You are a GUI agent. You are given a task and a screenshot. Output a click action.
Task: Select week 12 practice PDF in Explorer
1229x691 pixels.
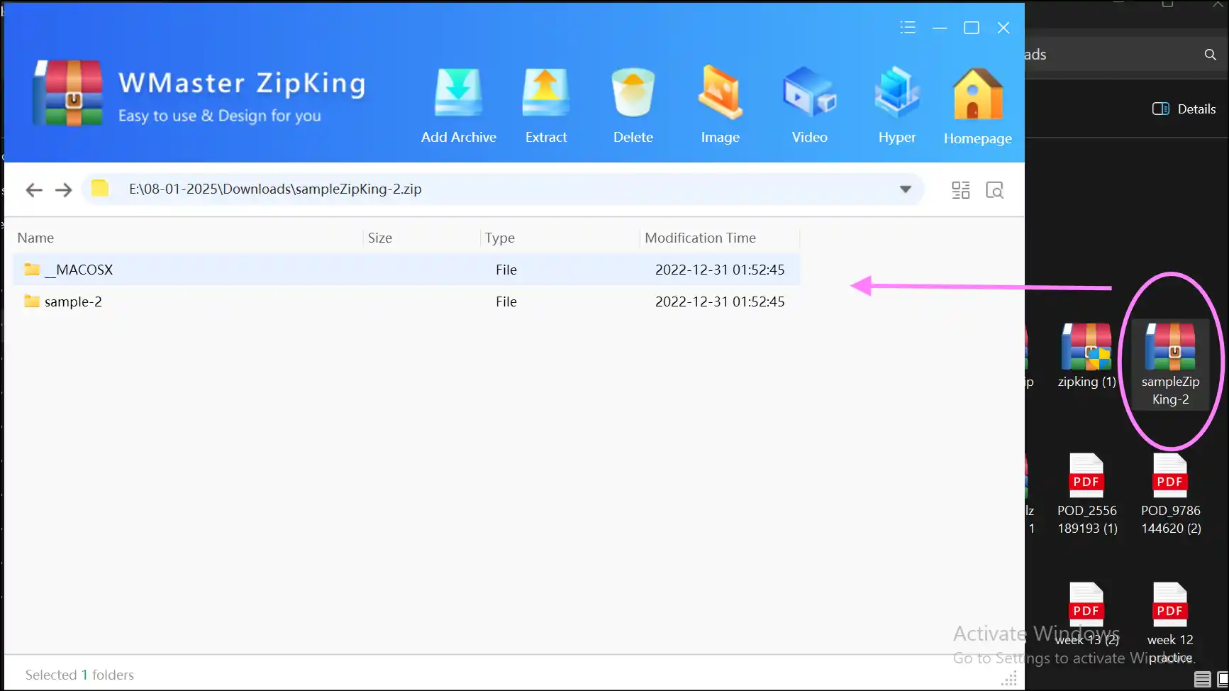click(1170, 623)
